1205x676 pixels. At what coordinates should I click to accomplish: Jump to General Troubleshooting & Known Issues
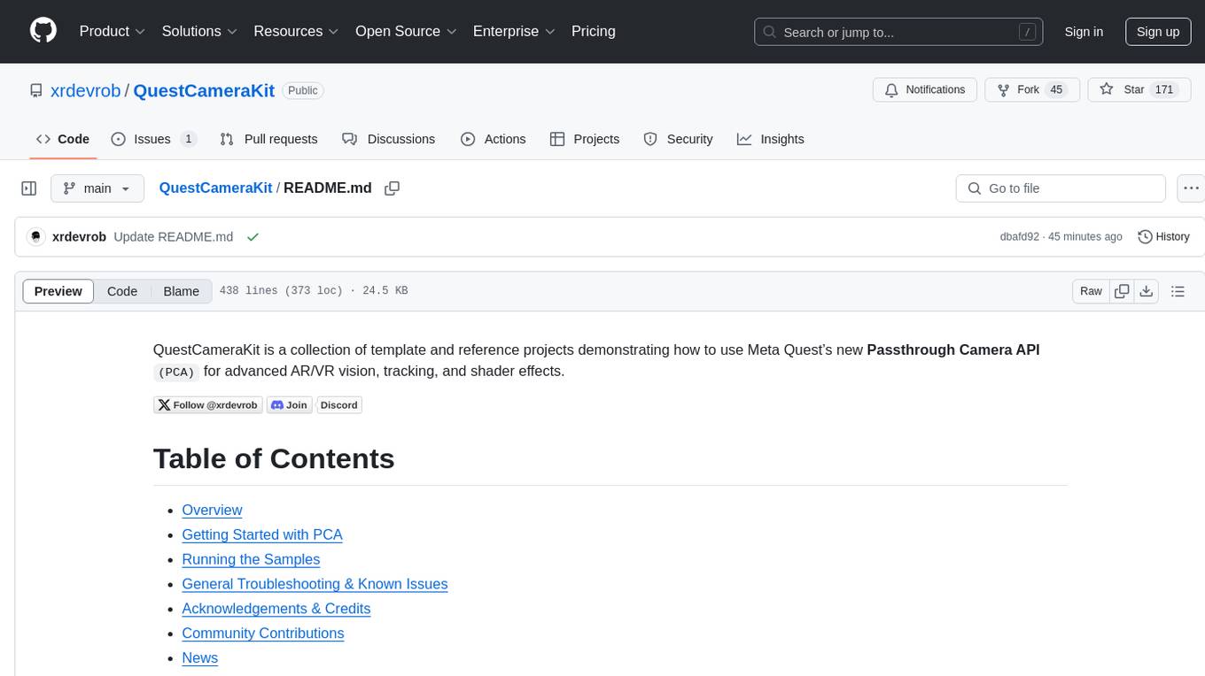pos(315,584)
